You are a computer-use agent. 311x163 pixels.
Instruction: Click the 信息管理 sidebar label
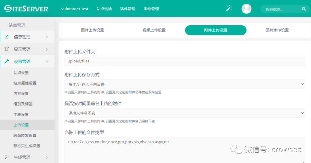tap(22, 37)
